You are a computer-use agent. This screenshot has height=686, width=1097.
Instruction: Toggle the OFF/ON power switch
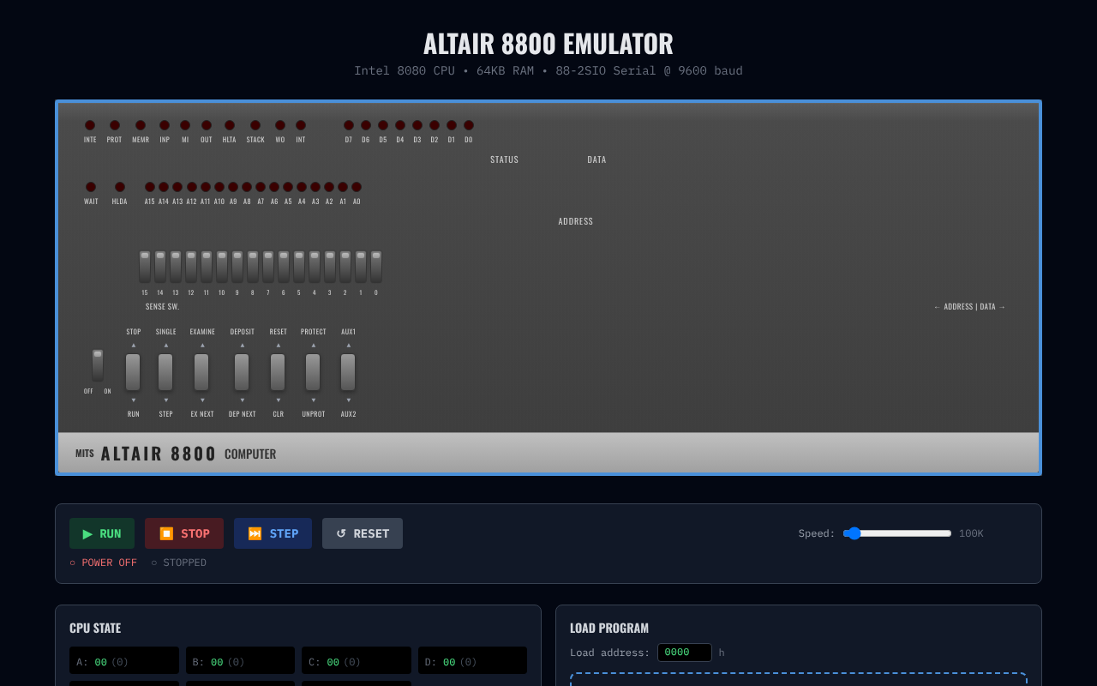tap(98, 364)
